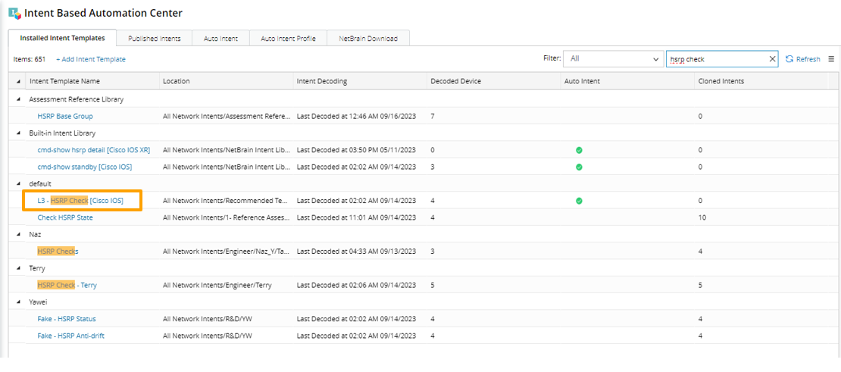Collapse the Built-in Intent Library group
Image resolution: width=841 pixels, height=372 pixels.
coord(18,133)
